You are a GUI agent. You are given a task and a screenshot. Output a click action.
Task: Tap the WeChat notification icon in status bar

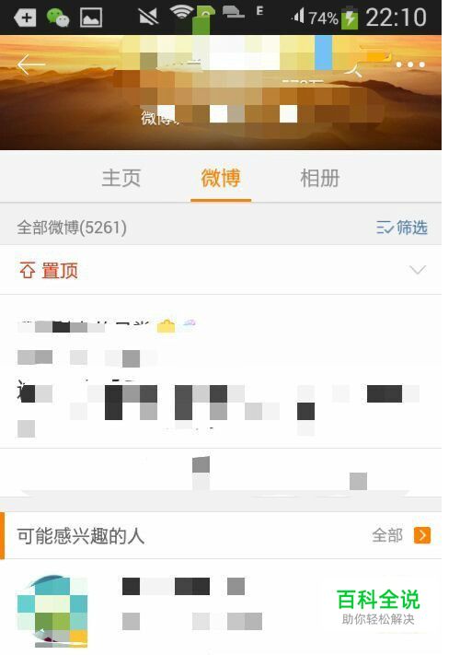pos(58,18)
